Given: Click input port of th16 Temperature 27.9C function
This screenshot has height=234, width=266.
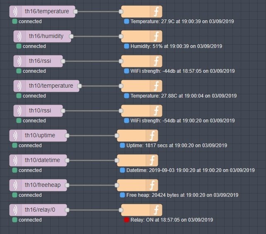Looking at the screenshot, I should click(121, 12).
